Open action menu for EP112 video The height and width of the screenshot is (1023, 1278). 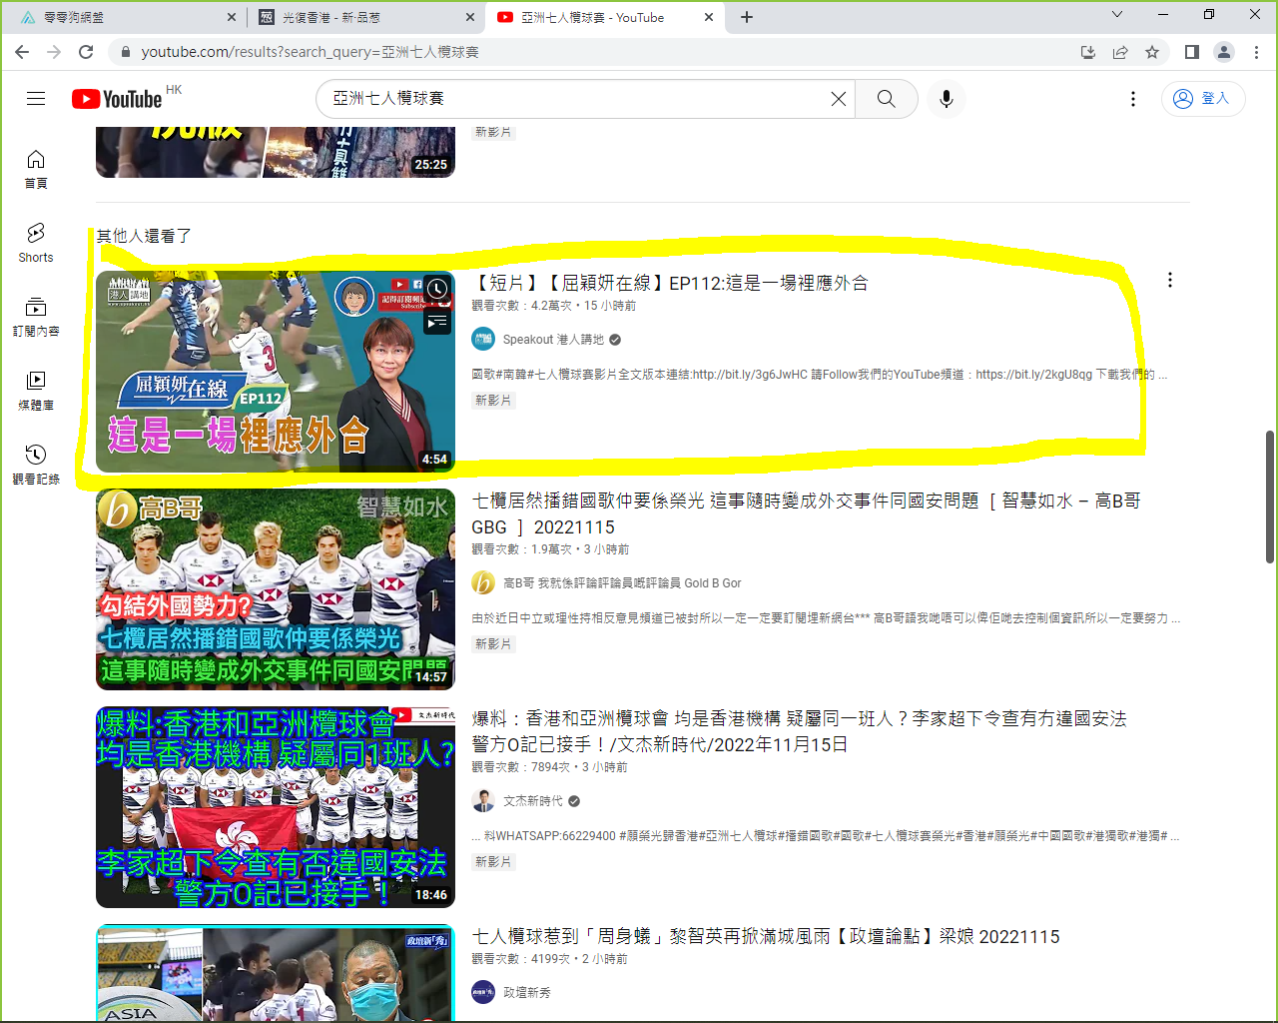pyautogui.click(x=1170, y=280)
